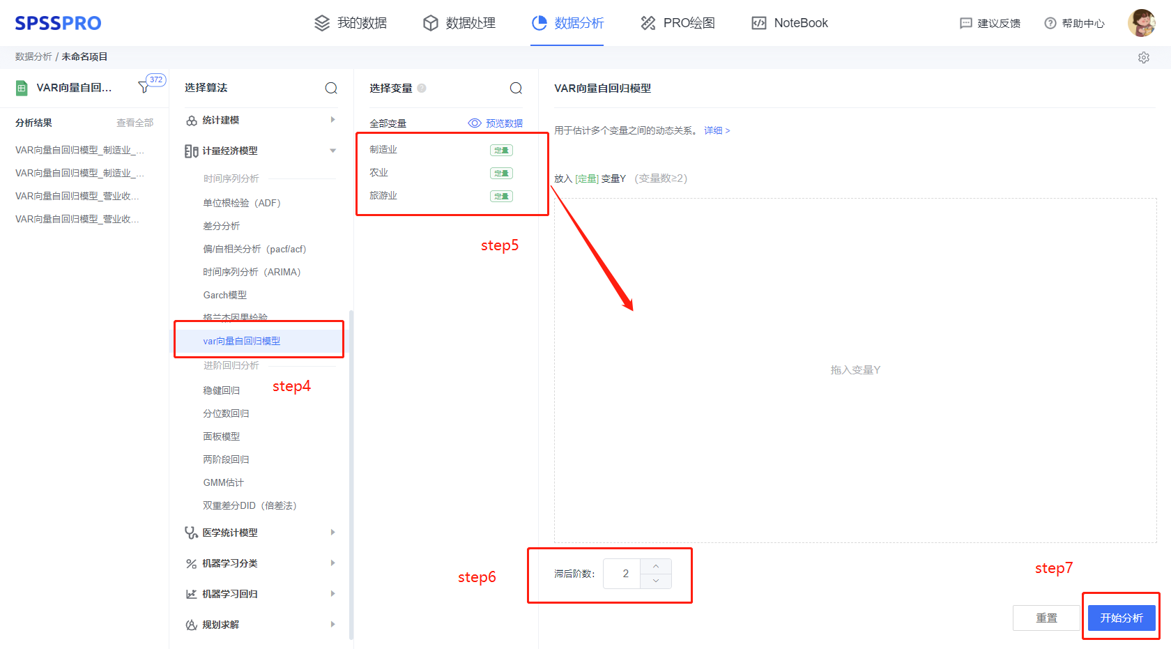The height and width of the screenshot is (649, 1171).
Task: Switch to the 数据分析 tab
Action: [567, 22]
